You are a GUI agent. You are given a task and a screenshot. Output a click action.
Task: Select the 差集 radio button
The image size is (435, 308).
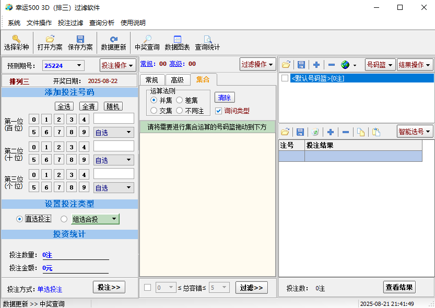180,100
